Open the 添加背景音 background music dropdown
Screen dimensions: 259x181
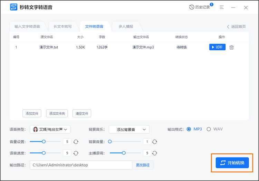[129, 129]
